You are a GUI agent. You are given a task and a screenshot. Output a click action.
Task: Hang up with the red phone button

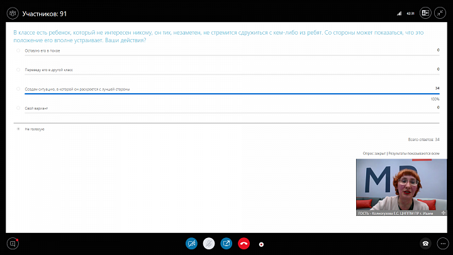click(x=243, y=243)
